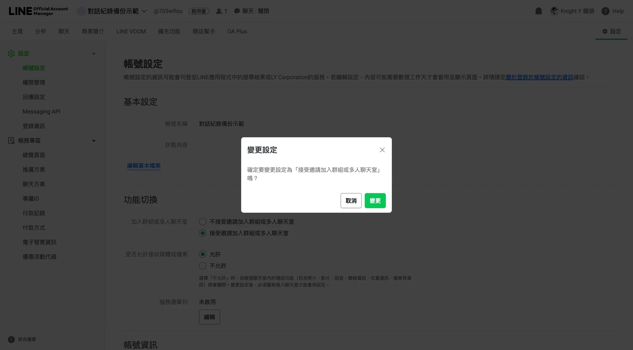This screenshot has width=633, height=350.
Task: Click 編輯基本檔案 link
Action: pyautogui.click(x=144, y=166)
